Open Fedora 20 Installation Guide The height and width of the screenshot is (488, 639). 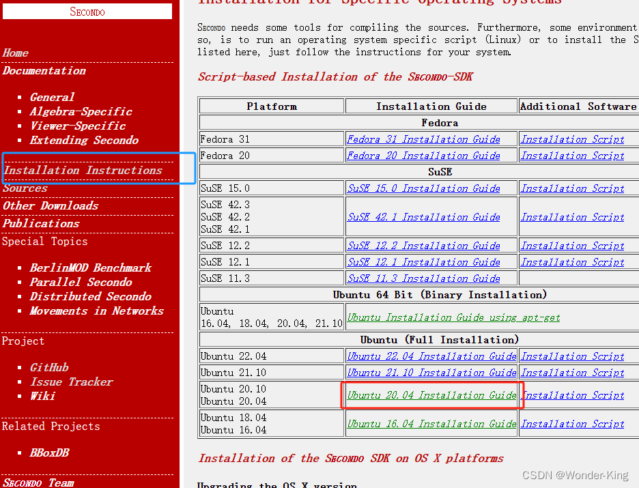(x=423, y=156)
